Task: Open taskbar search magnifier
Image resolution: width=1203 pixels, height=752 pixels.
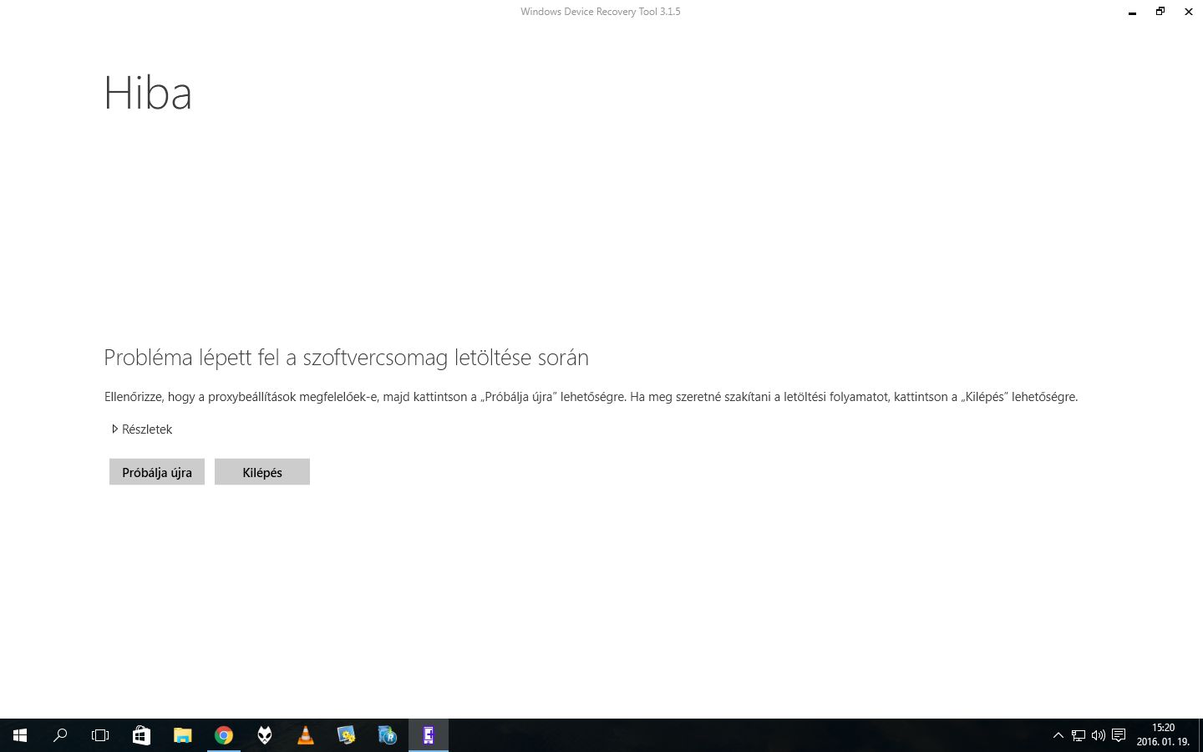Action: [x=60, y=735]
